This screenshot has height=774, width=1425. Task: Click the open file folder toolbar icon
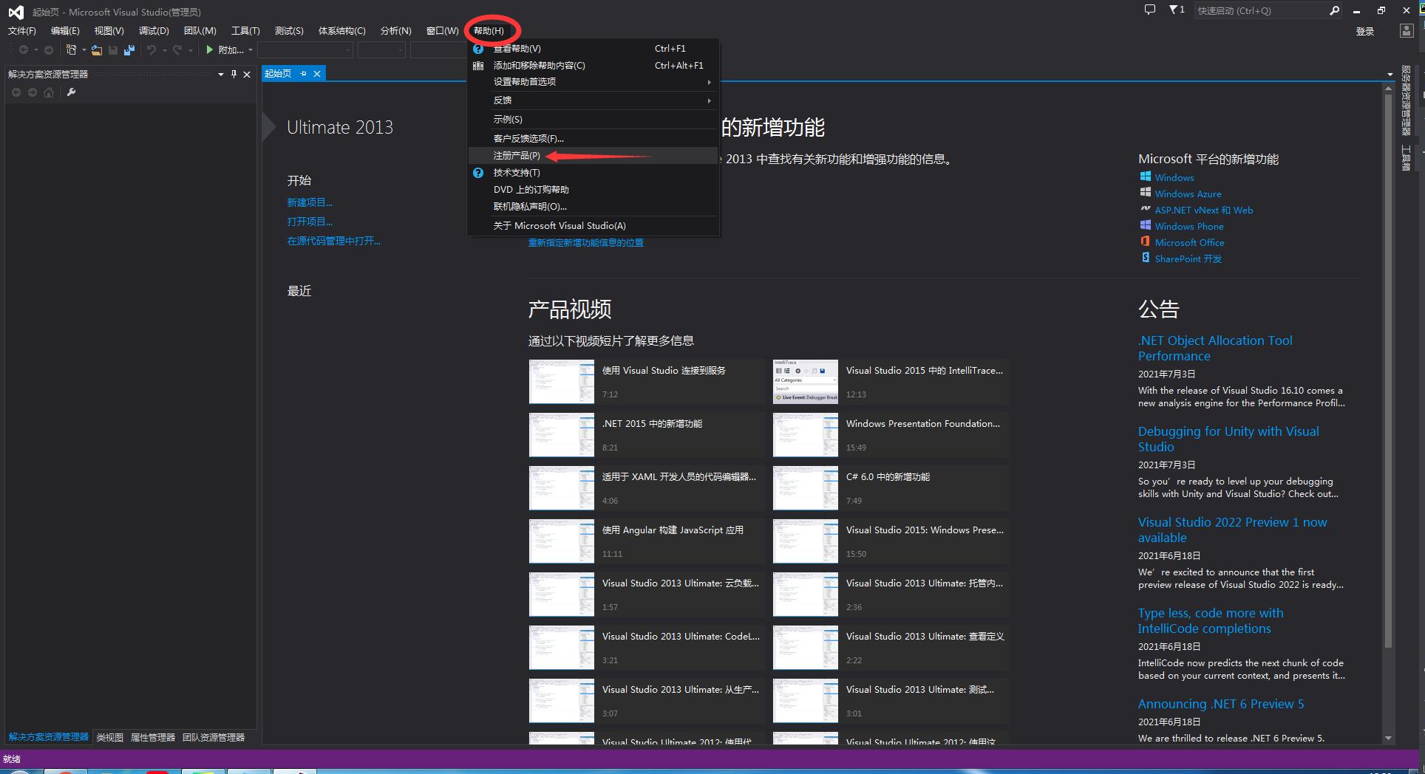97,49
